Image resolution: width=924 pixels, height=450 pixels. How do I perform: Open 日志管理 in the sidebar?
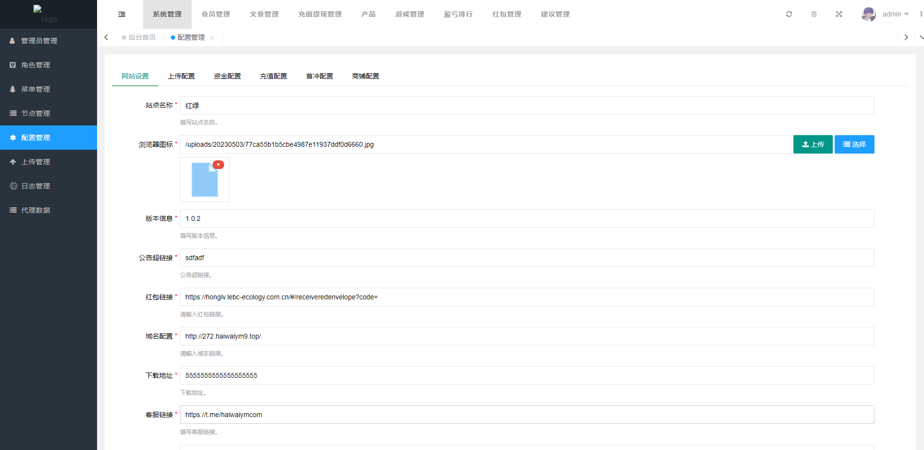36,186
